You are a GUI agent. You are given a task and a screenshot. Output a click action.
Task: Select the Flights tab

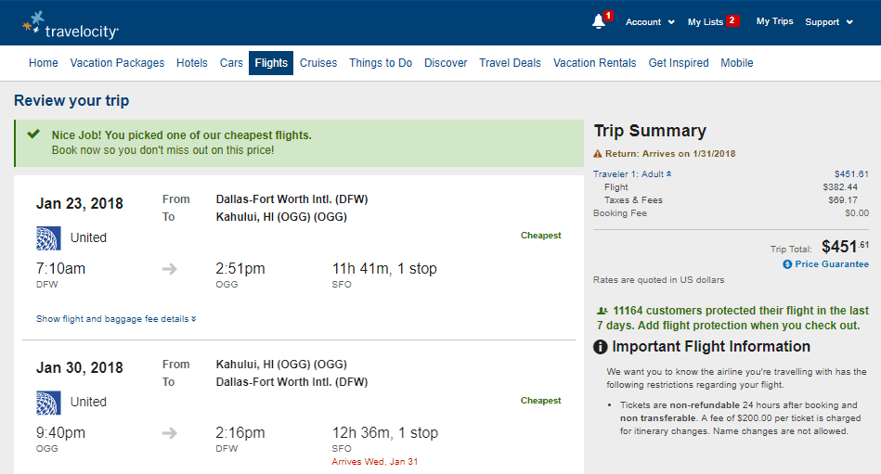tap(271, 63)
